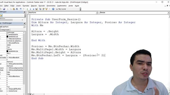Click the Properties list scroll-down arrow

point(24,94)
